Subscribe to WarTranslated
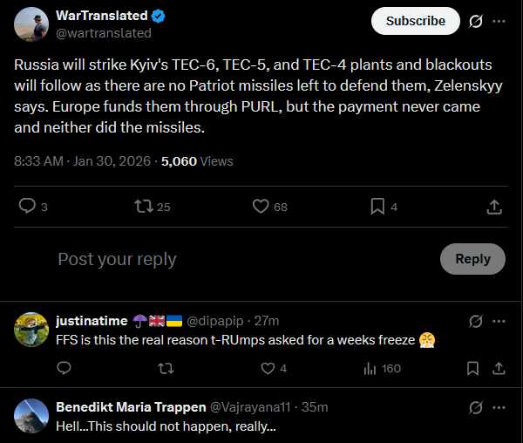The image size is (523, 443). coord(415,21)
